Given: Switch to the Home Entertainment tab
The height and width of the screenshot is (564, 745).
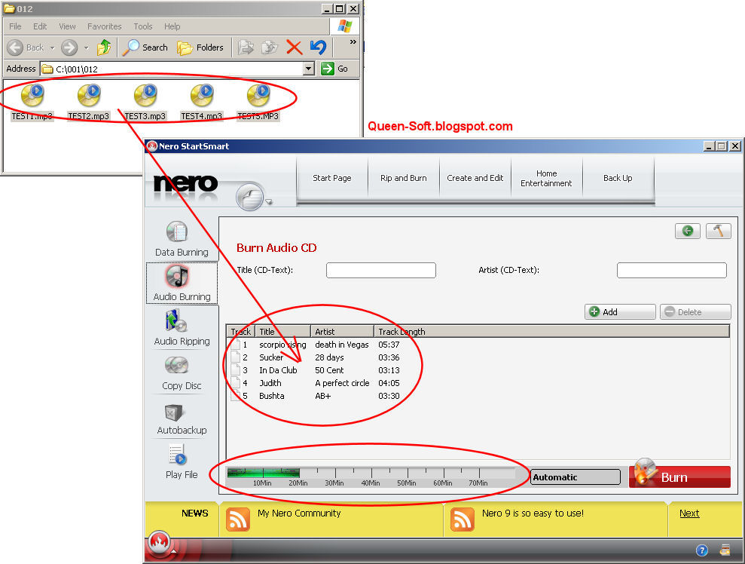Looking at the screenshot, I should coord(546,179).
